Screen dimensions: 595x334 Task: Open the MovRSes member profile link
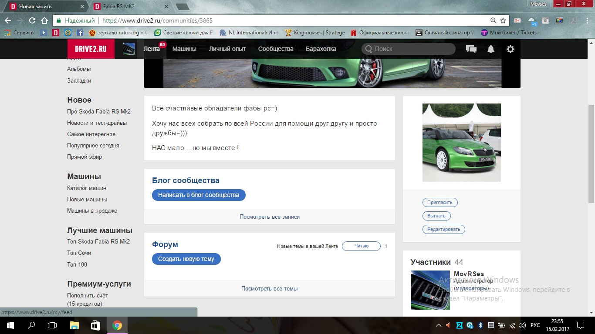pyautogui.click(x=469, y=274)
